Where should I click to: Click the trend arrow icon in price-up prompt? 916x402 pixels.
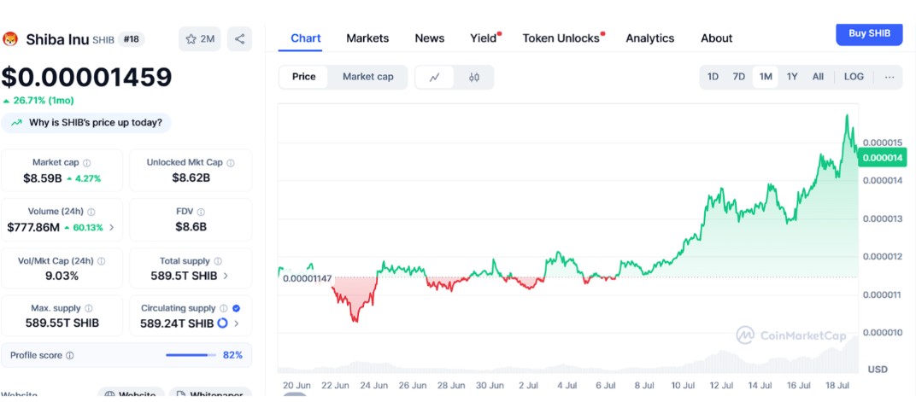[18, 123]
